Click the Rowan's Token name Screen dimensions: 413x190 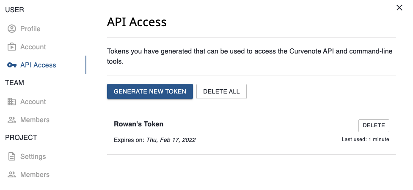138,124
